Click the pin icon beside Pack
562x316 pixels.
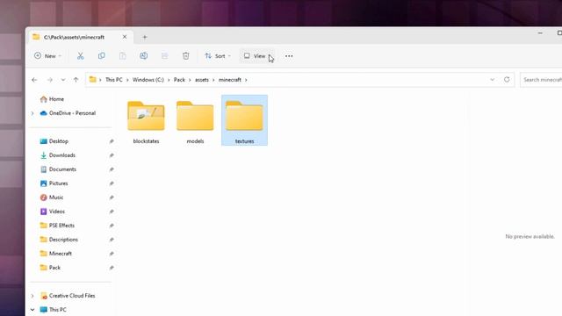(x=112, y=268)
